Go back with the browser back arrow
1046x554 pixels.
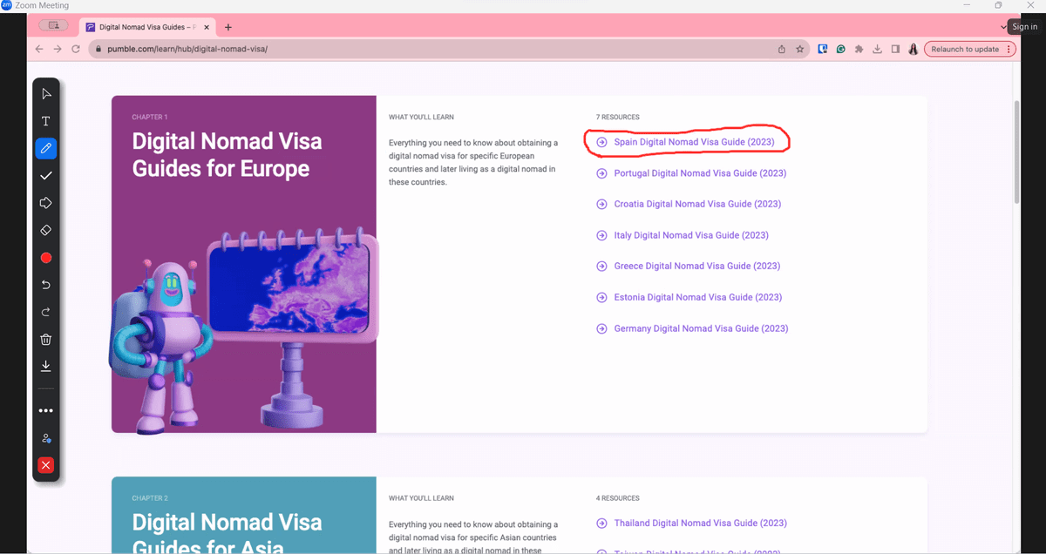point(39,49)
